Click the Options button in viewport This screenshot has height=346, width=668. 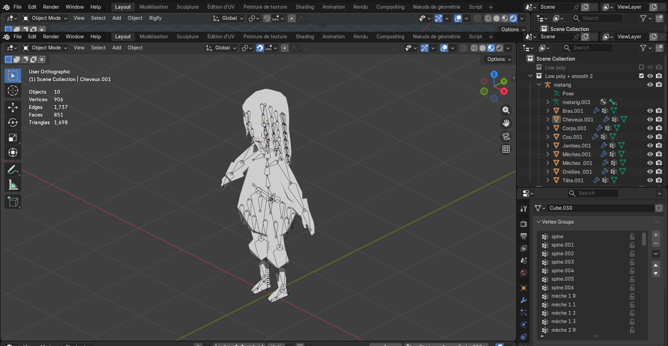[x=499, y=59]
